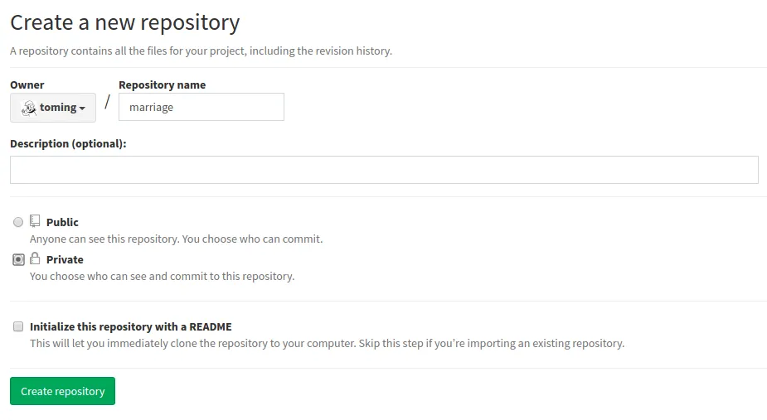767x420 pixels.
Task: Click the Owner field label
Action: 27,84
